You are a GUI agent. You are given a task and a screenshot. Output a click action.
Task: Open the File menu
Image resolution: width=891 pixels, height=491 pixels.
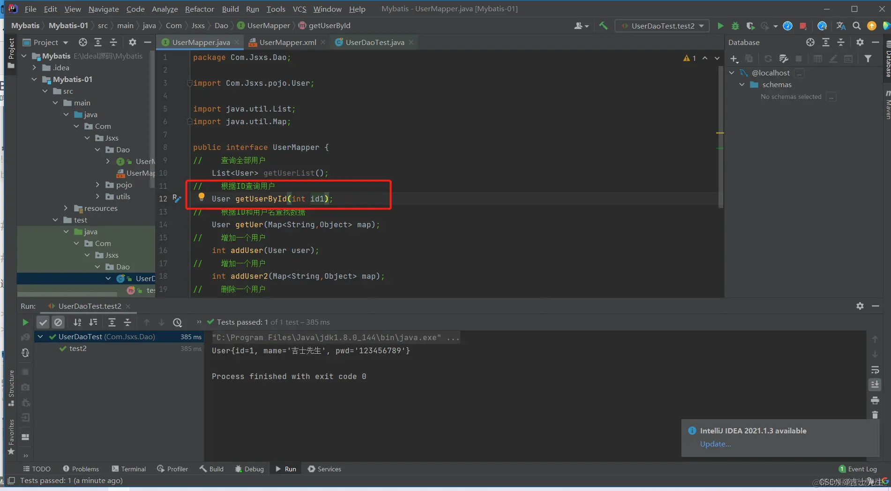coord(30,9)
